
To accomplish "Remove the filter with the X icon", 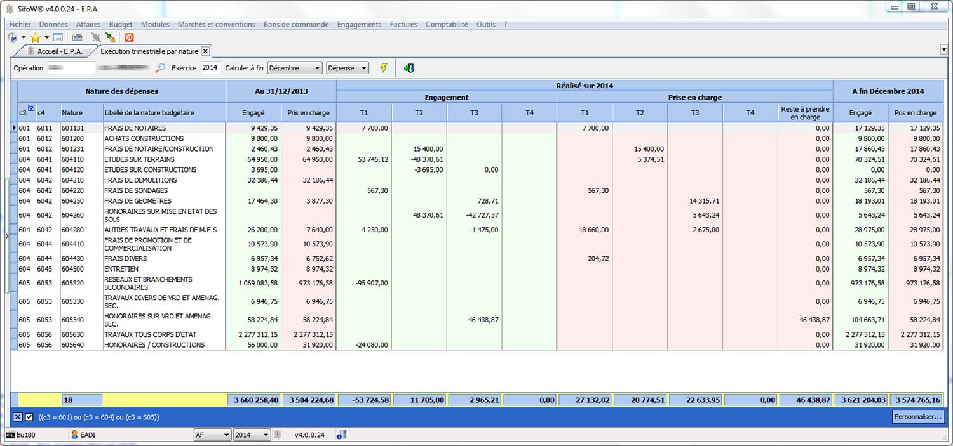I will (18, 417).
